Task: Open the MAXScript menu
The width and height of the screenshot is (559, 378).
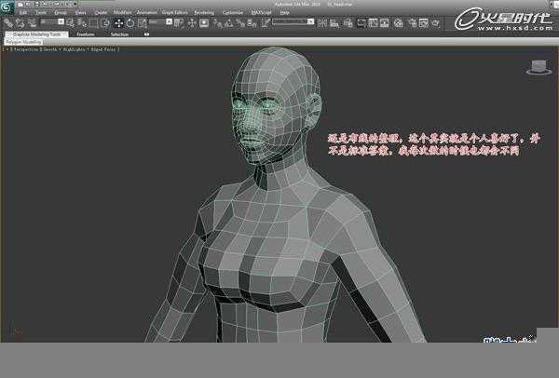Action: [x=261, y=12]
